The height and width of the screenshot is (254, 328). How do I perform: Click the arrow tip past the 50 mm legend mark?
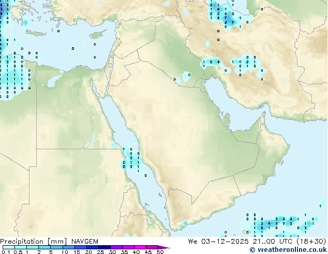(x=164, y=248)
